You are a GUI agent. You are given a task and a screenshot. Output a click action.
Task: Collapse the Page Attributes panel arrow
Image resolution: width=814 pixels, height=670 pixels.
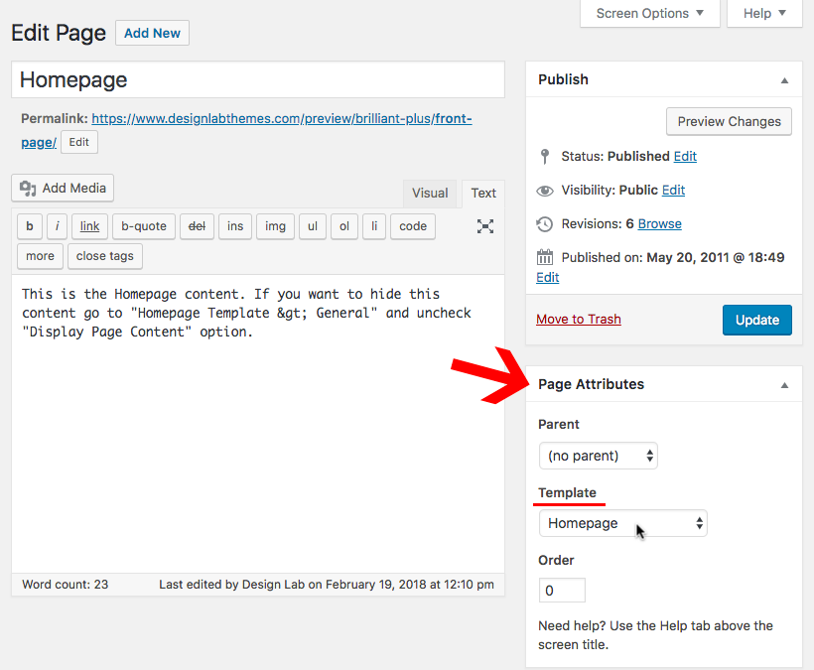coord(784,385)
